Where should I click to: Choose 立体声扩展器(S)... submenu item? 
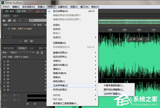[116, 94]
